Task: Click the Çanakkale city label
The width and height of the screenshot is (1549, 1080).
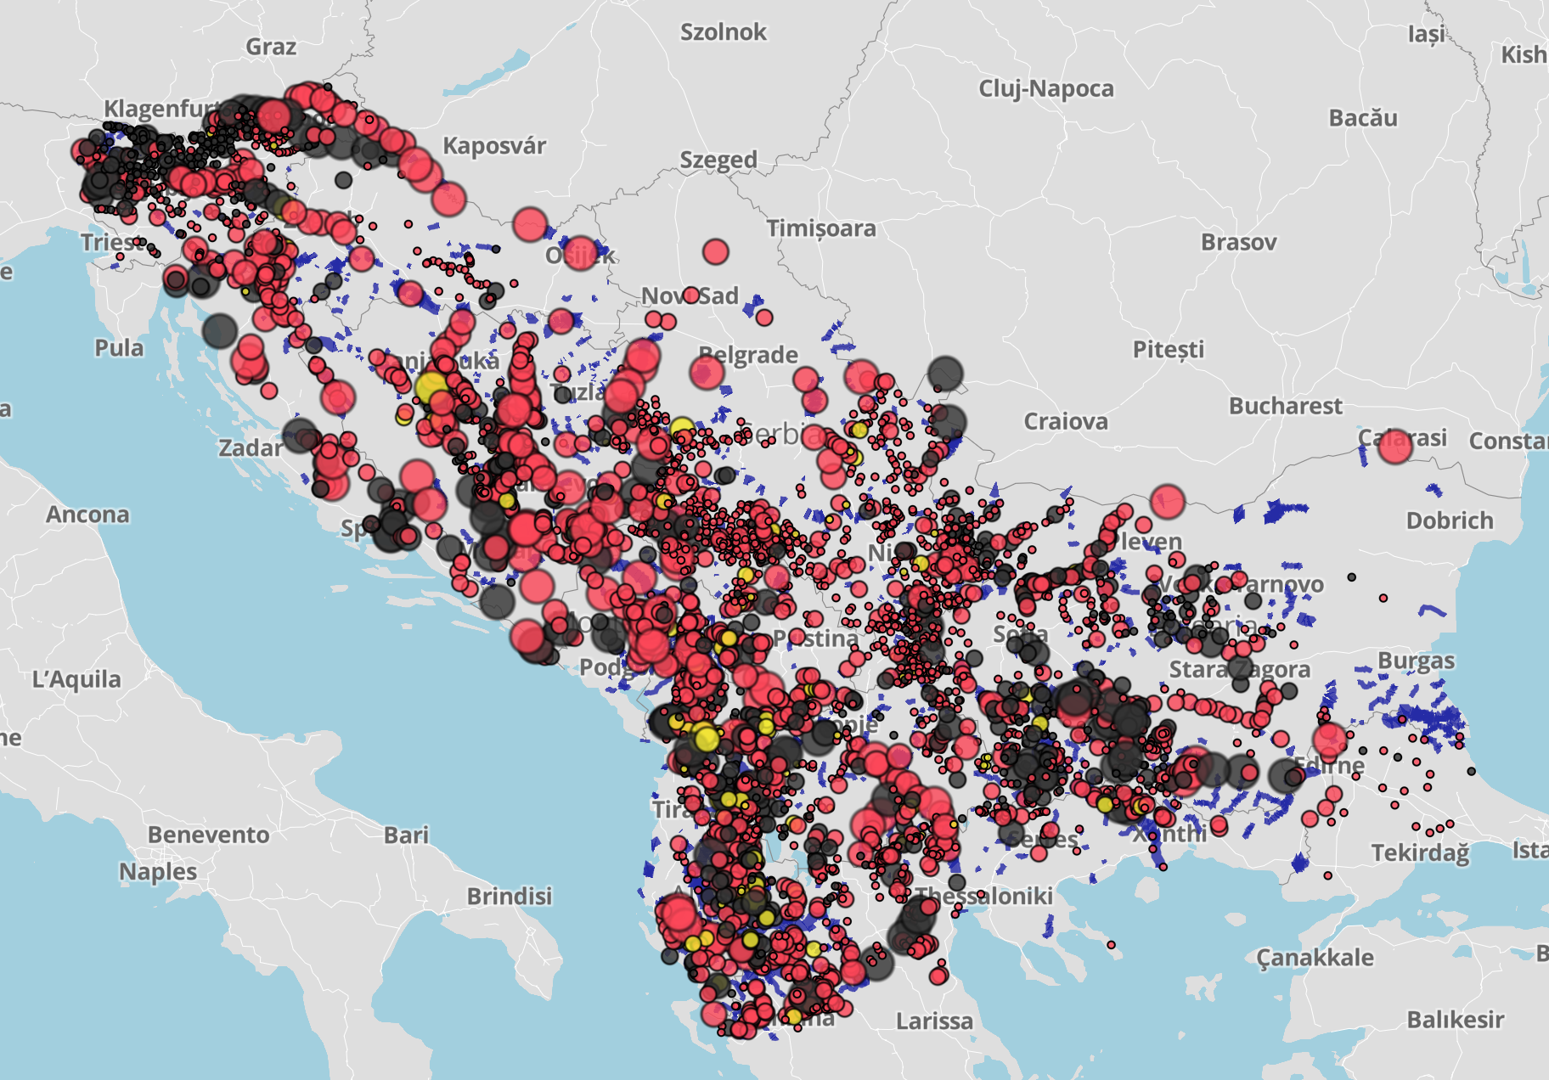Action: [1315, 959]
